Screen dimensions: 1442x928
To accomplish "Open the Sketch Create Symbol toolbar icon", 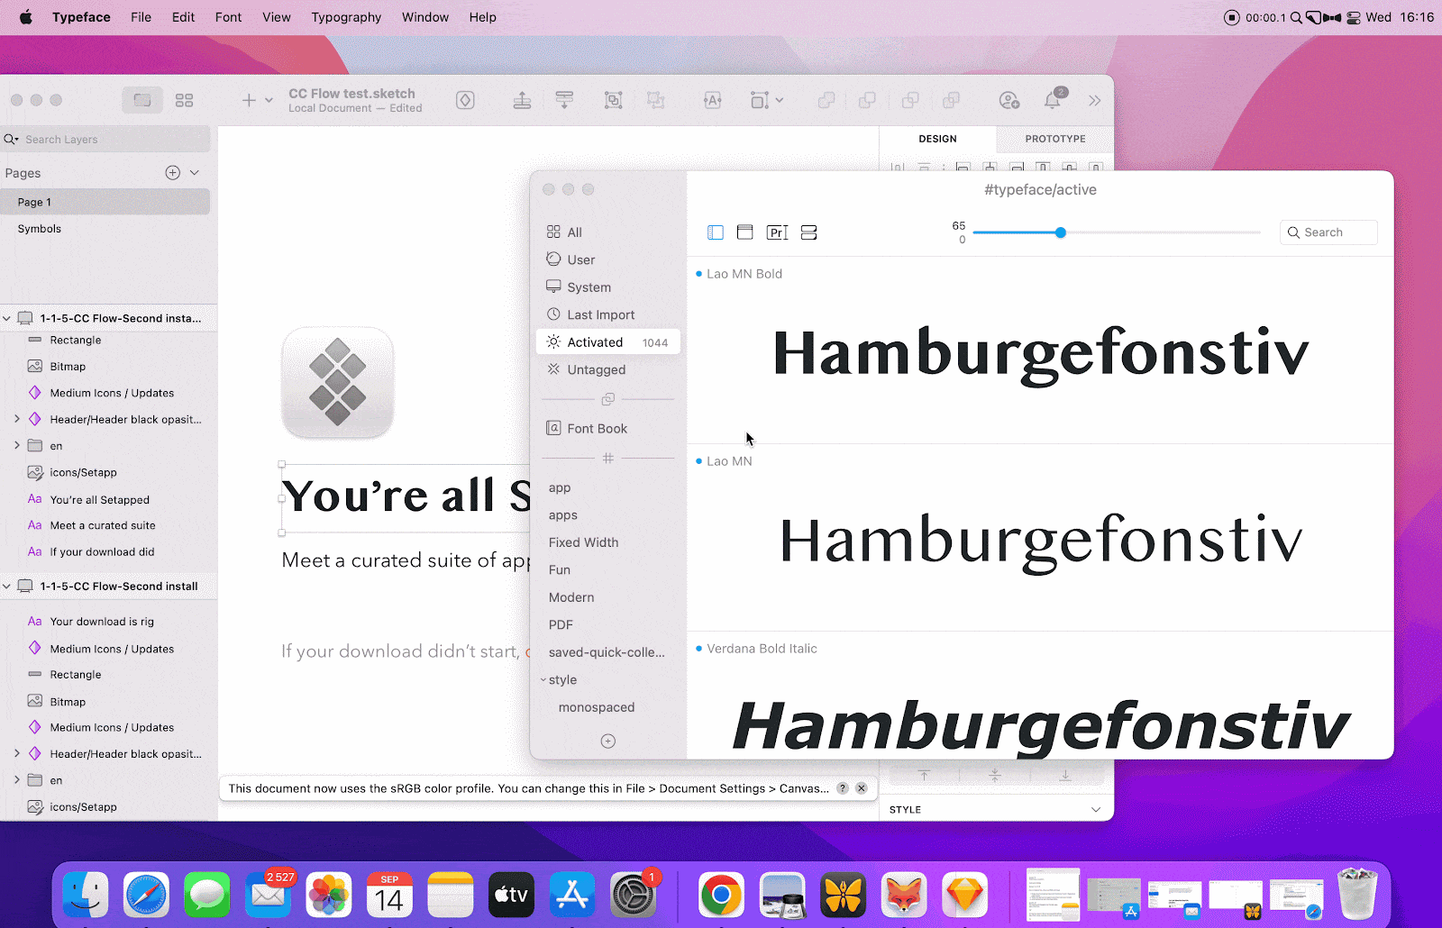I will (465, 100).
